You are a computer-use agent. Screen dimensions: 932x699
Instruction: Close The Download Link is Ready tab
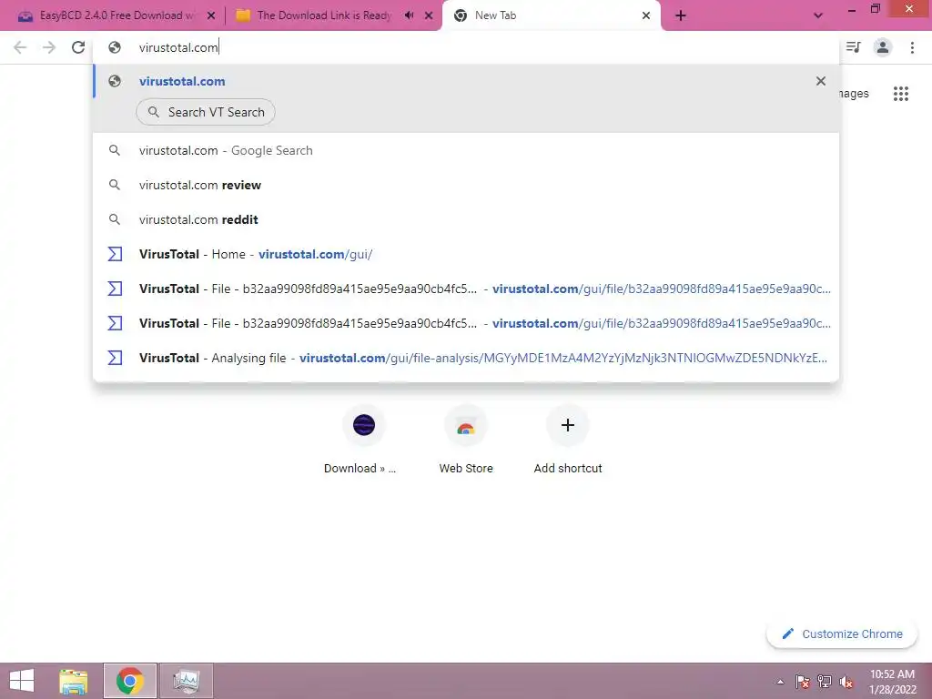click(429, 16)
